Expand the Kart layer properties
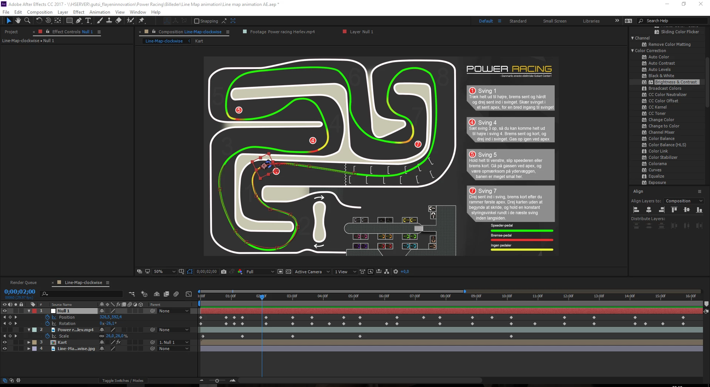Viewport: 710px width, 387px height. 29,342
